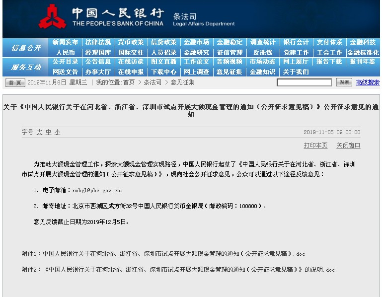Open the 法律法规 menu item
The image size is (383, 297).
coord(98,42)
